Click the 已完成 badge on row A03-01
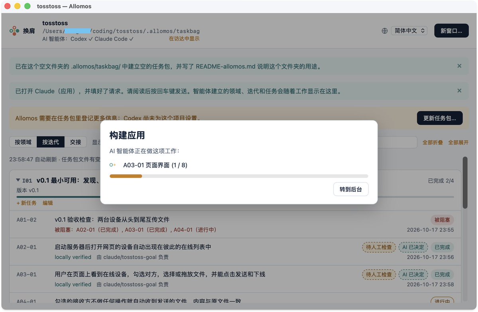The height and width of the screenshot is (312, 478). [442, 275]
